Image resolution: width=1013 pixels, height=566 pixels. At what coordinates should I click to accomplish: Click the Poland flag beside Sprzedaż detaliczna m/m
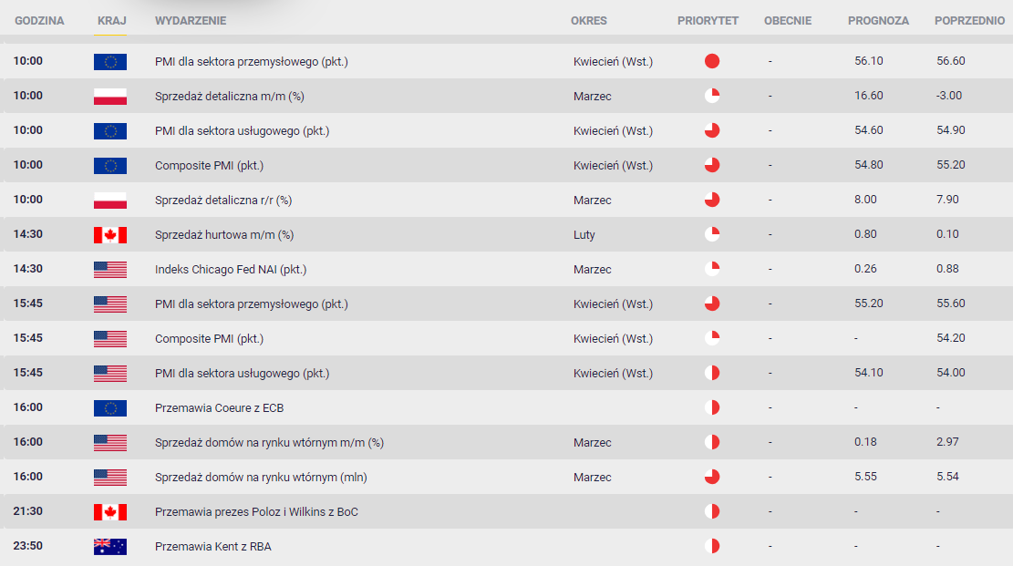click(109, 97)
